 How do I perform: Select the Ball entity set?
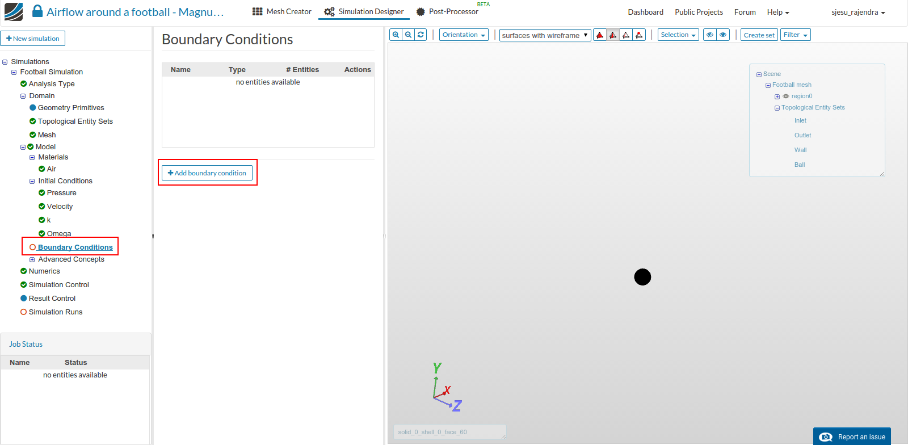799,165
